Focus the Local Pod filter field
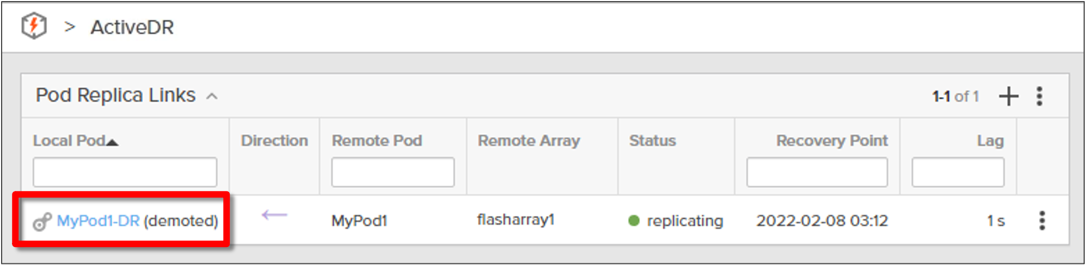 [x=125, y=172]
